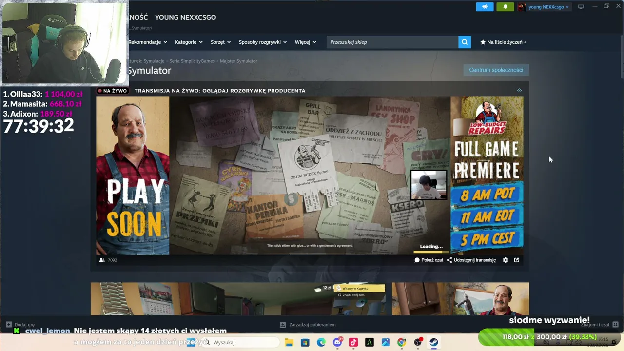Click the broadcast viewer count icon

point(102,260)
